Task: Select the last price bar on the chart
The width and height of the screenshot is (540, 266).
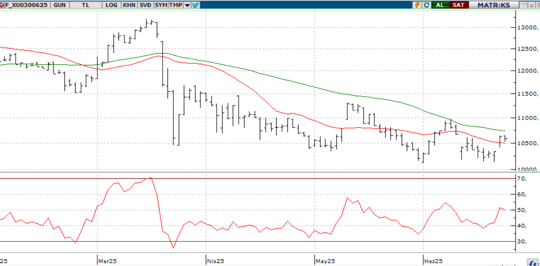Action: click(505, 139)
